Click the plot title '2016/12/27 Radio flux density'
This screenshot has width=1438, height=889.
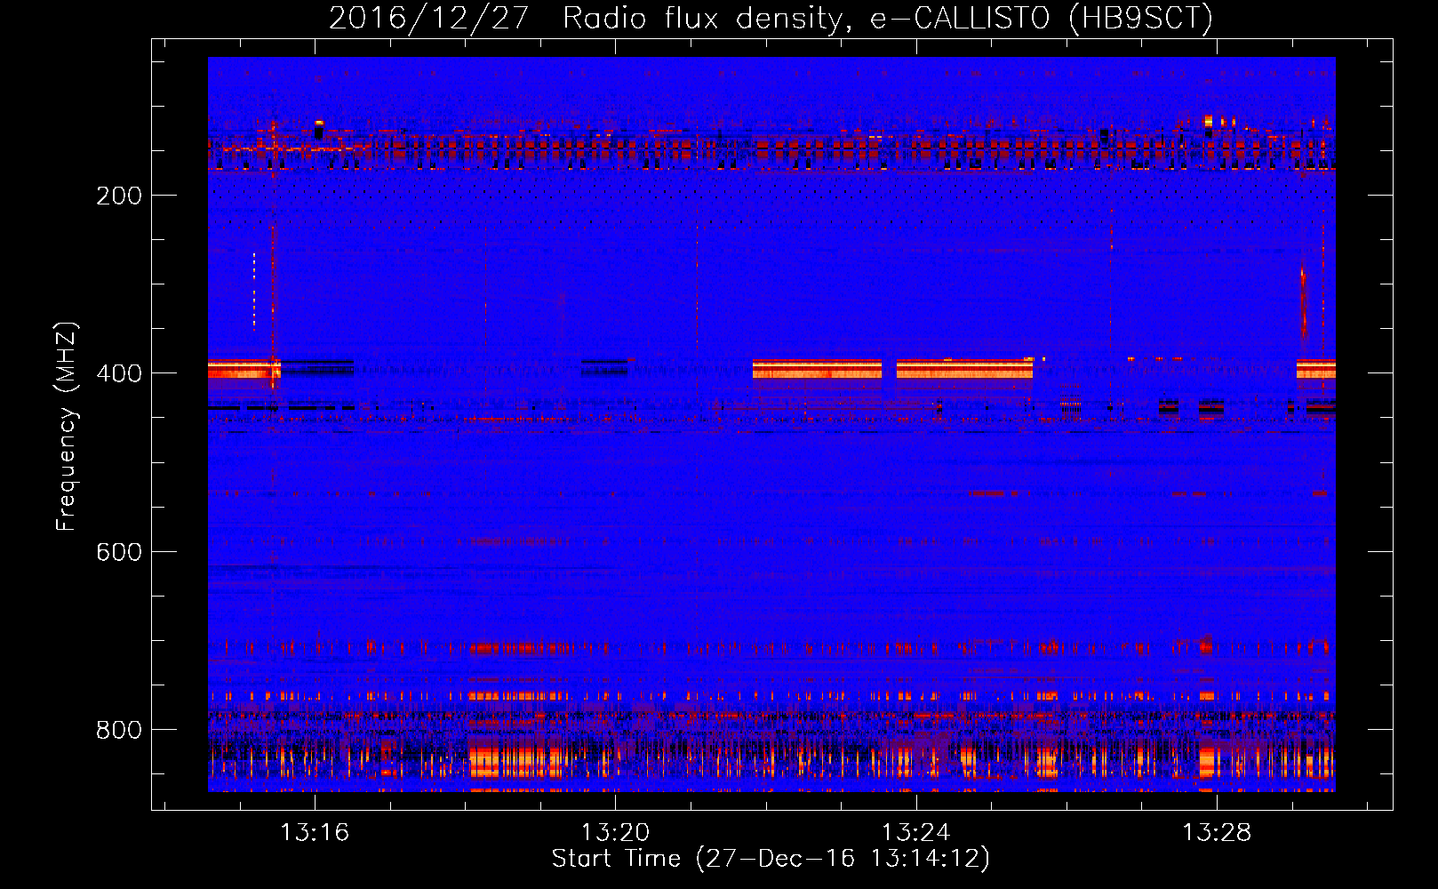click(771, 18)
